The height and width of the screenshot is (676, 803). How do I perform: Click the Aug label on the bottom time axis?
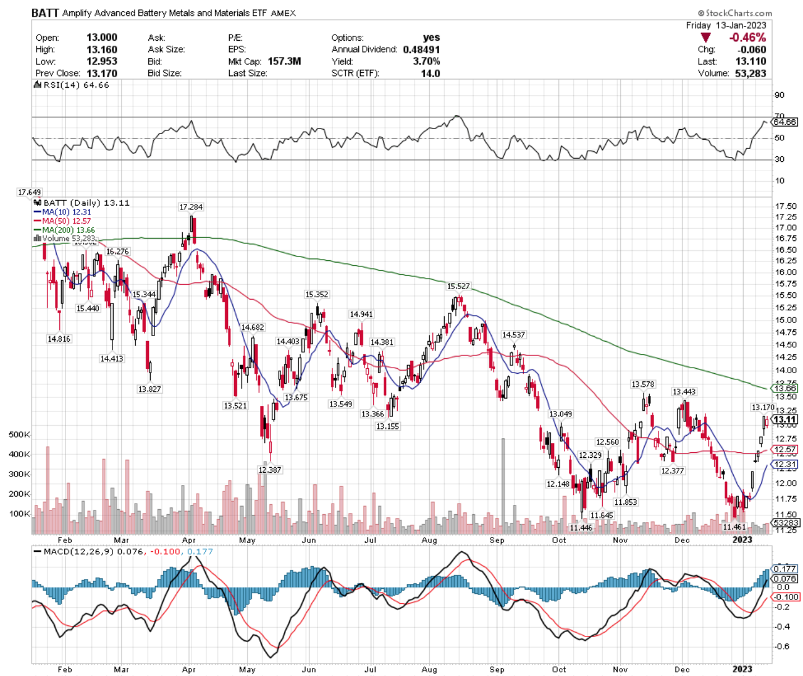tap(429, 669)
